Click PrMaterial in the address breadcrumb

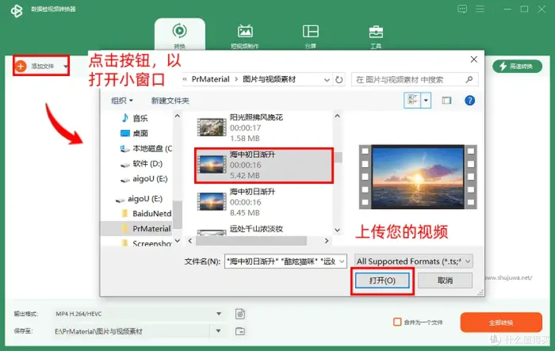pyautogui.click(x=210, y=79)
